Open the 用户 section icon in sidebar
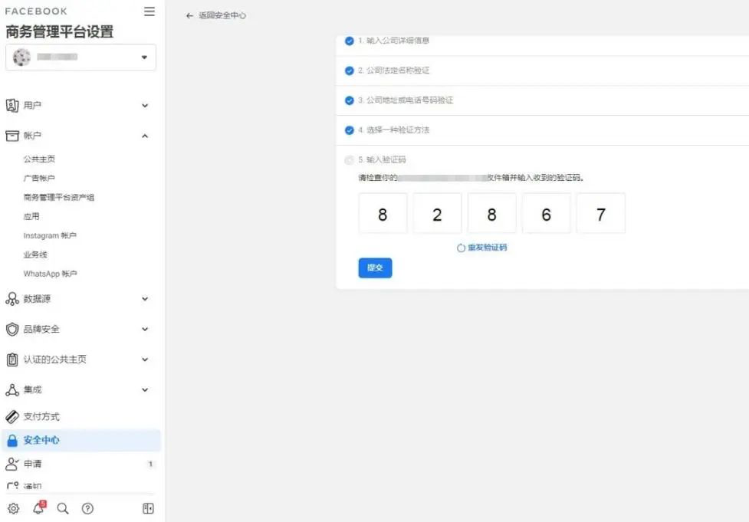Viewport: 749px width, 522px height. coord(12,105)
